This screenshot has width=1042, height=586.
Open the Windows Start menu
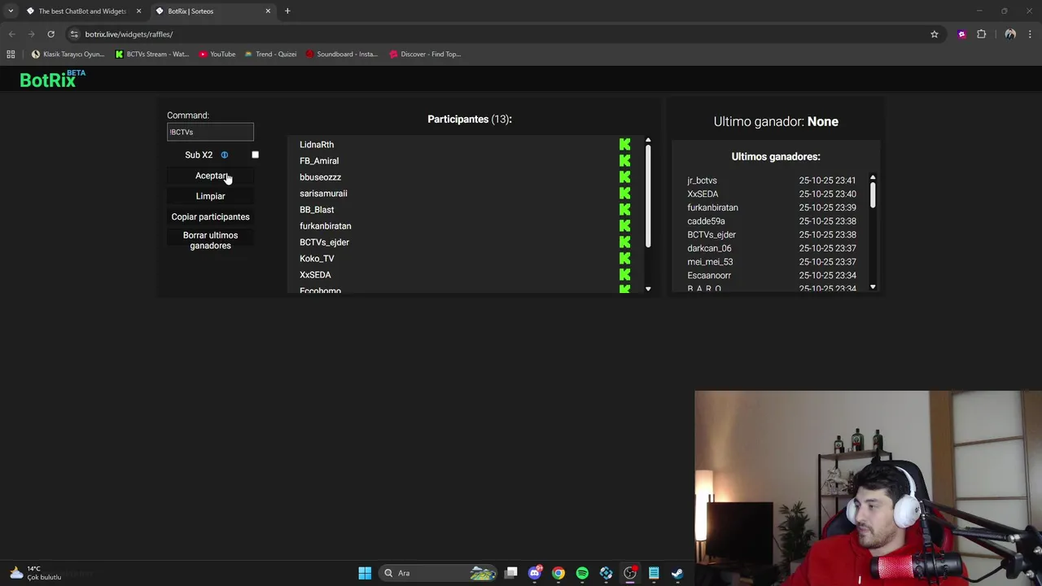tap(365, 573)
